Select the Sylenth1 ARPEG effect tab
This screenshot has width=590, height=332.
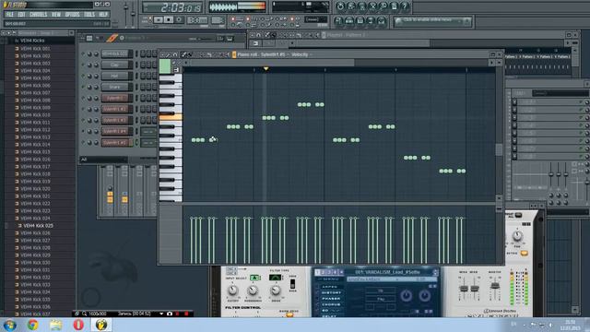(x=329, y=287)
